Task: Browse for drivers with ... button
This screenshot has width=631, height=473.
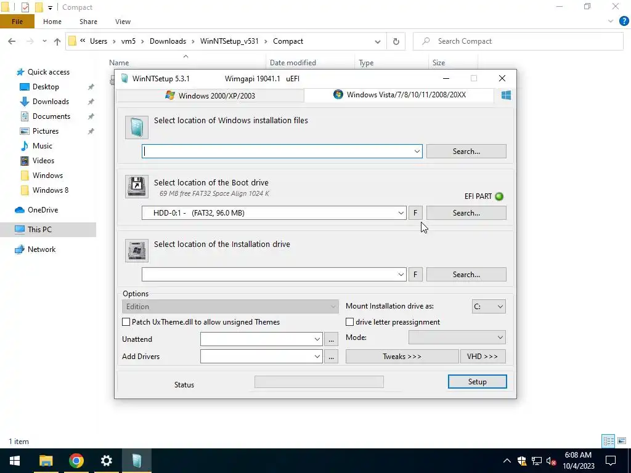Action: pos(331,357)
